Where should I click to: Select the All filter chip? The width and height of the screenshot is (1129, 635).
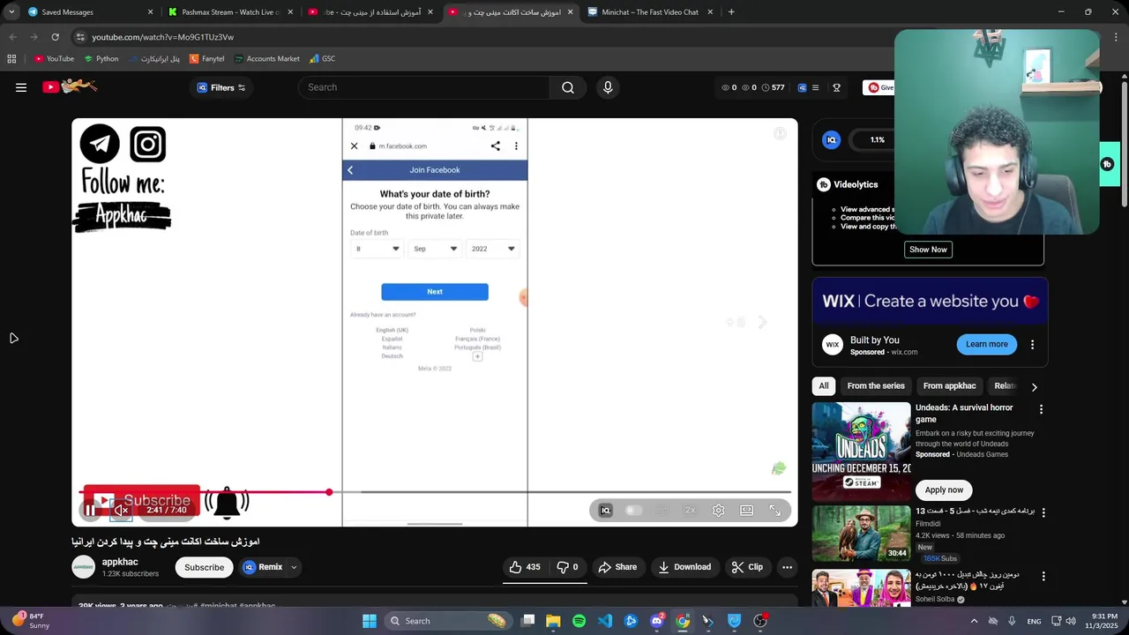tap(824, 385)
